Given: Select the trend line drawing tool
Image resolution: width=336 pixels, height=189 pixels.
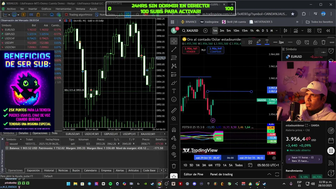Looking at the screenshot, I should coord(174,49).
